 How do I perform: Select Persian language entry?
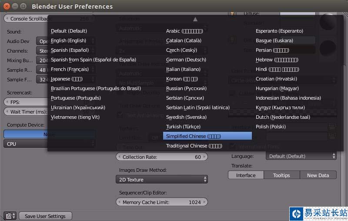272,50
